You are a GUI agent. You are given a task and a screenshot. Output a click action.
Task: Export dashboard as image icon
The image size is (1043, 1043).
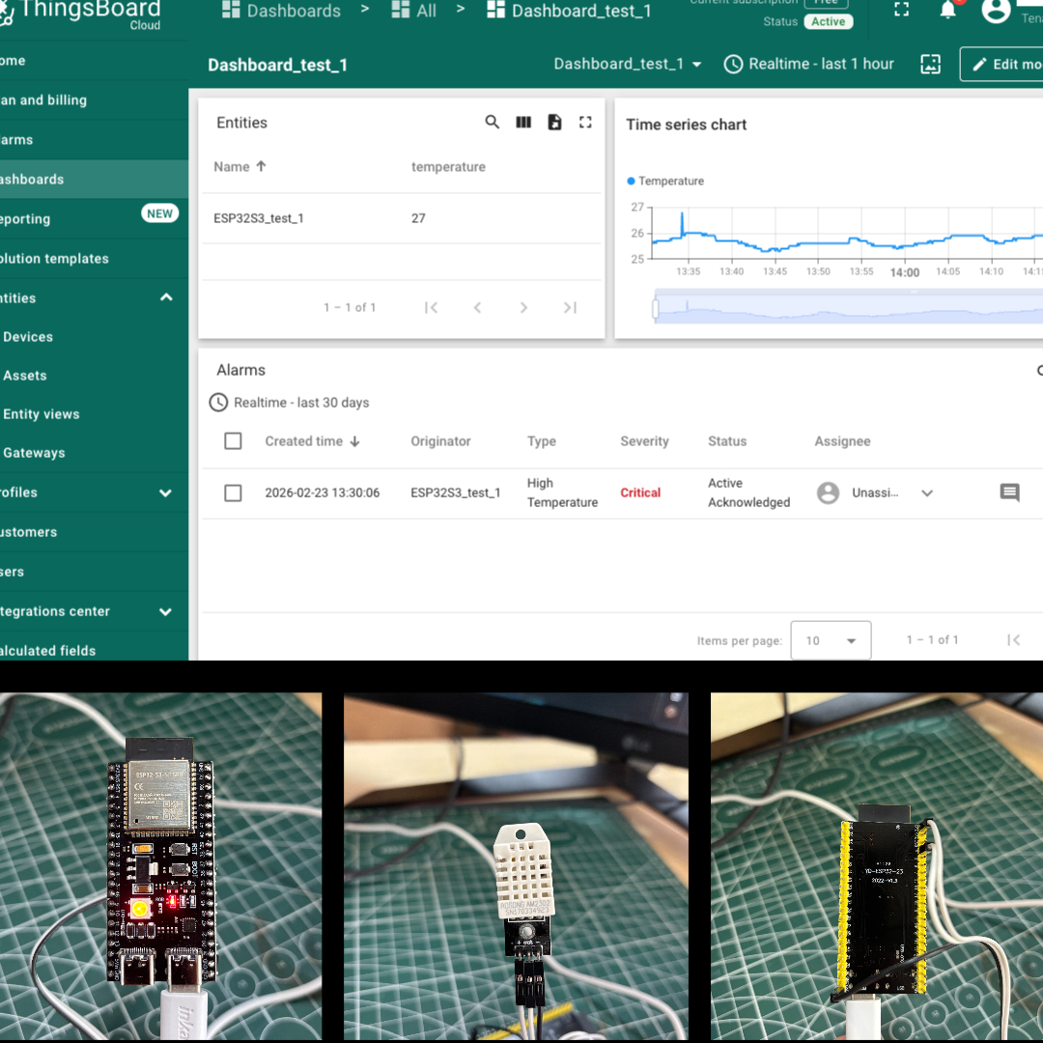[931, 64]
